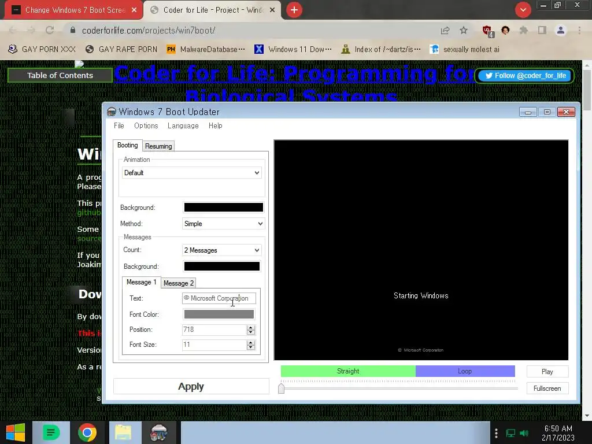Select the Booting tab
The image size is (592, 444).
(x=128, y=145)
